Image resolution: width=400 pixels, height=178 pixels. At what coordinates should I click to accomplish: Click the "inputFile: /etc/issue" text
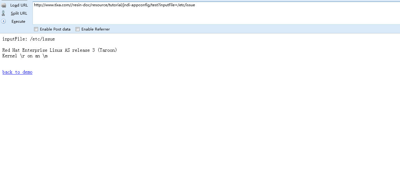point(29,39)
